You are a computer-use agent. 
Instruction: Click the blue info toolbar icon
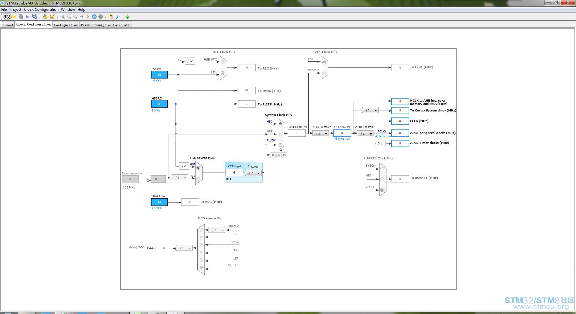click(x=117, y=17)
